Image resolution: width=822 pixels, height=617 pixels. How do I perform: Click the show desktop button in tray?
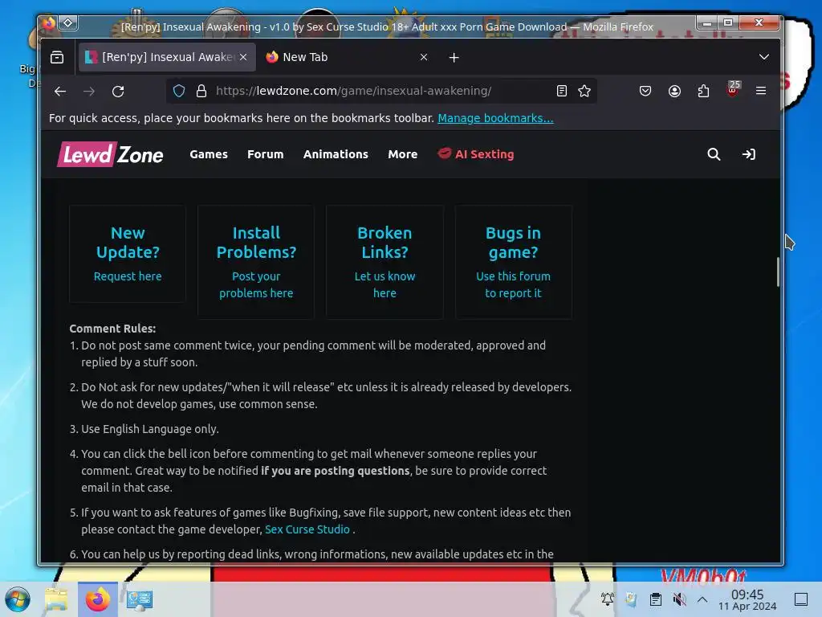(801, 599)
